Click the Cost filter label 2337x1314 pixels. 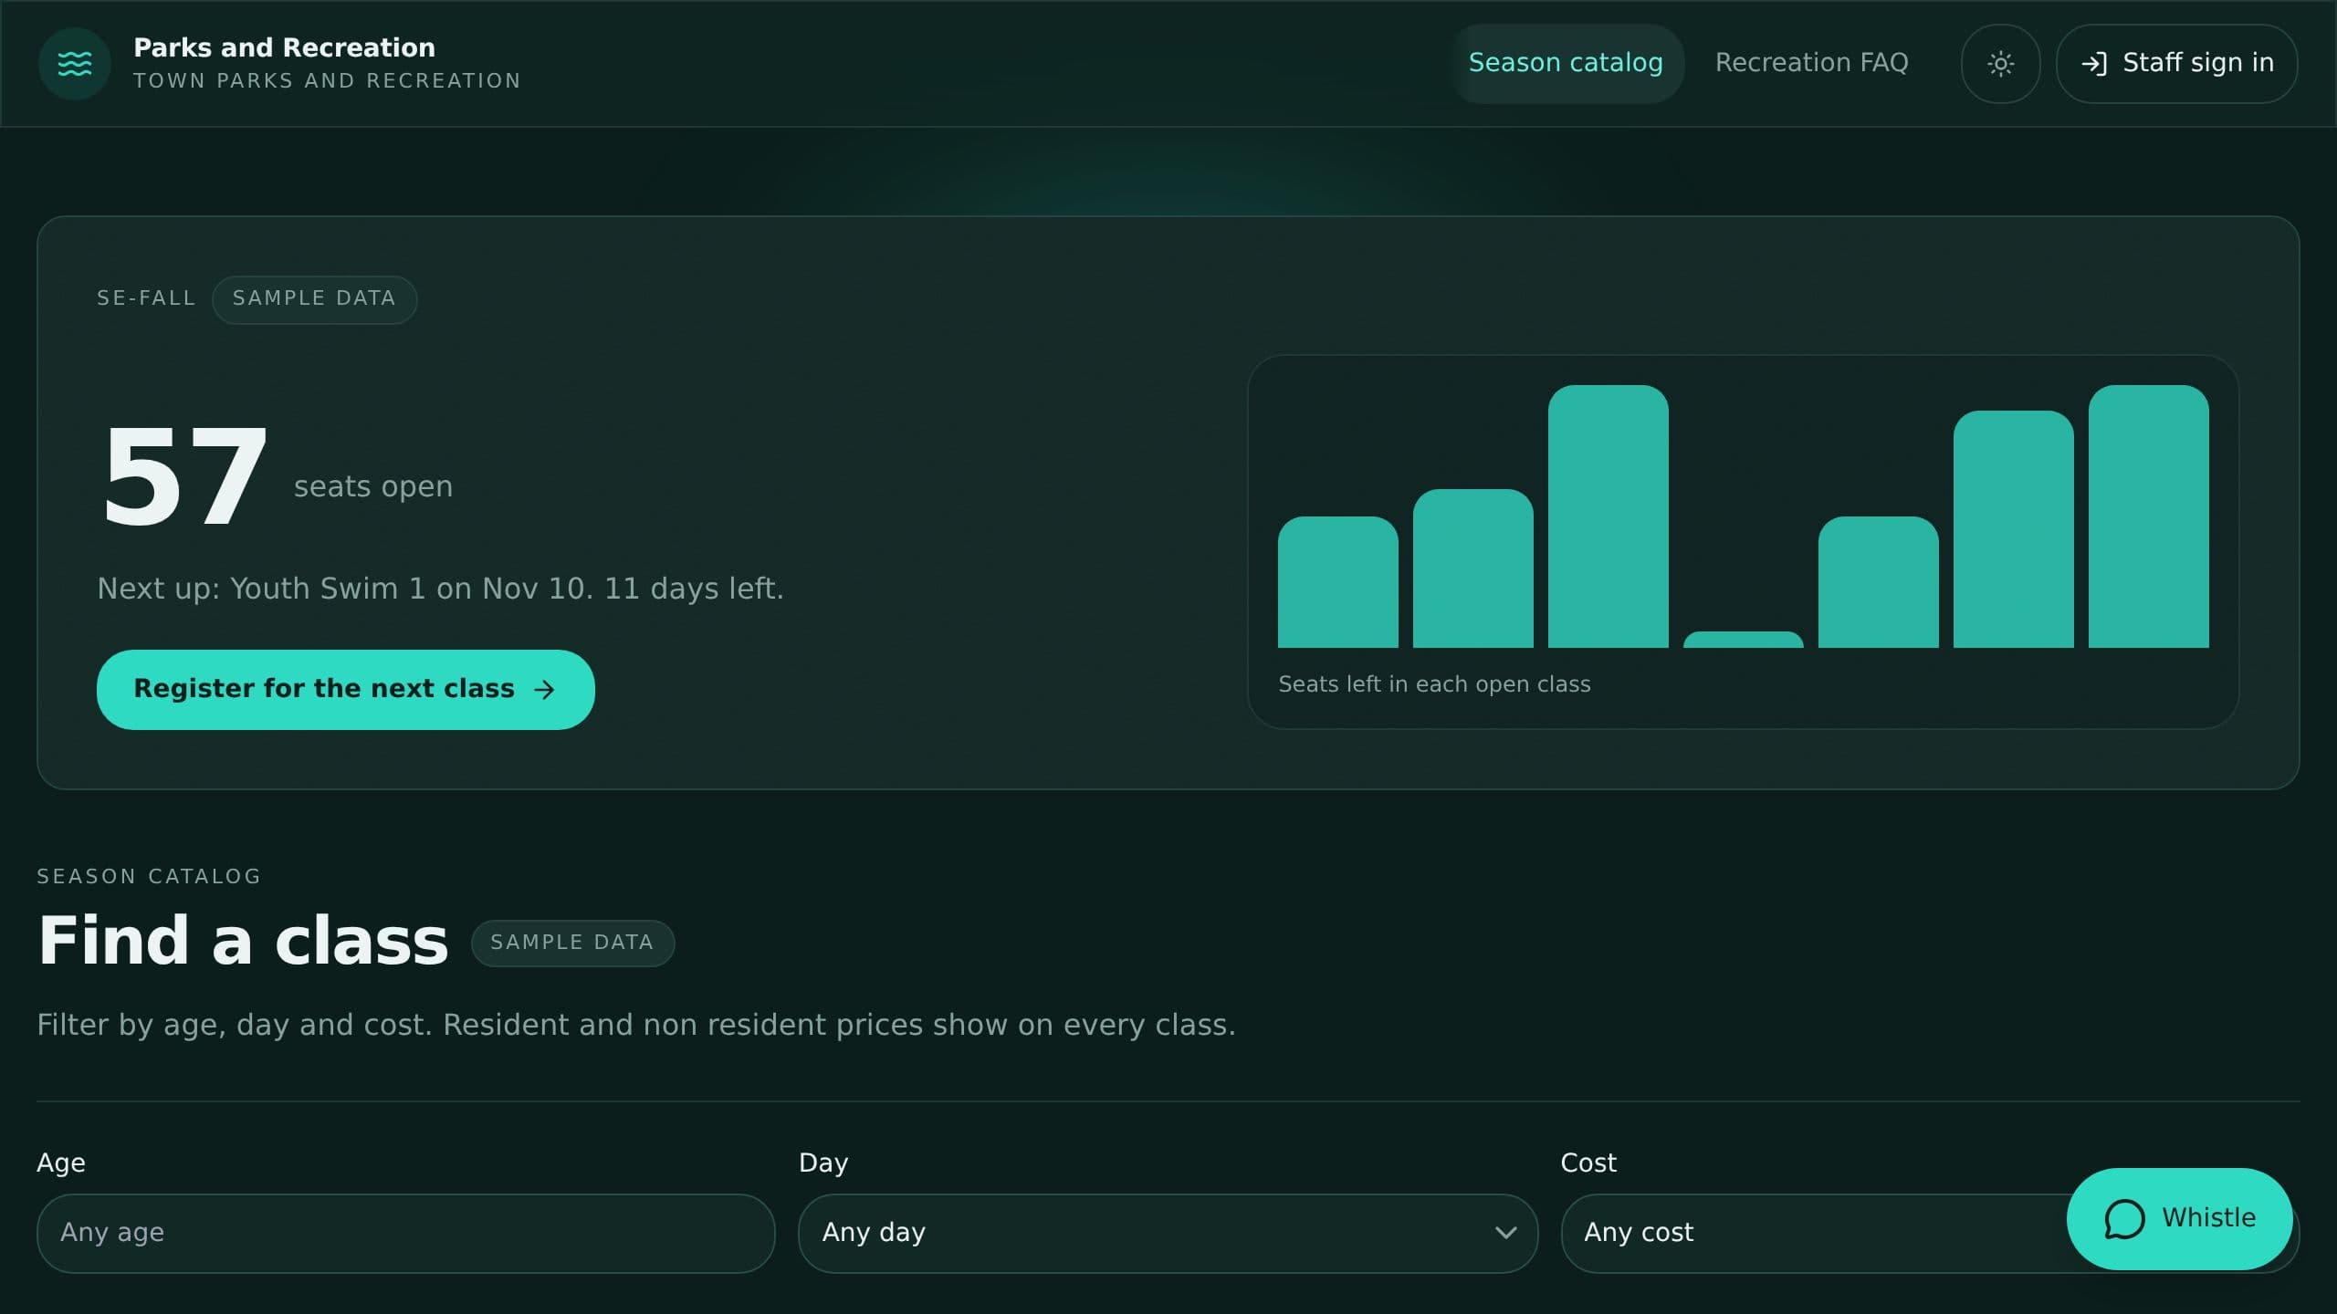tap(1588, 1163)
